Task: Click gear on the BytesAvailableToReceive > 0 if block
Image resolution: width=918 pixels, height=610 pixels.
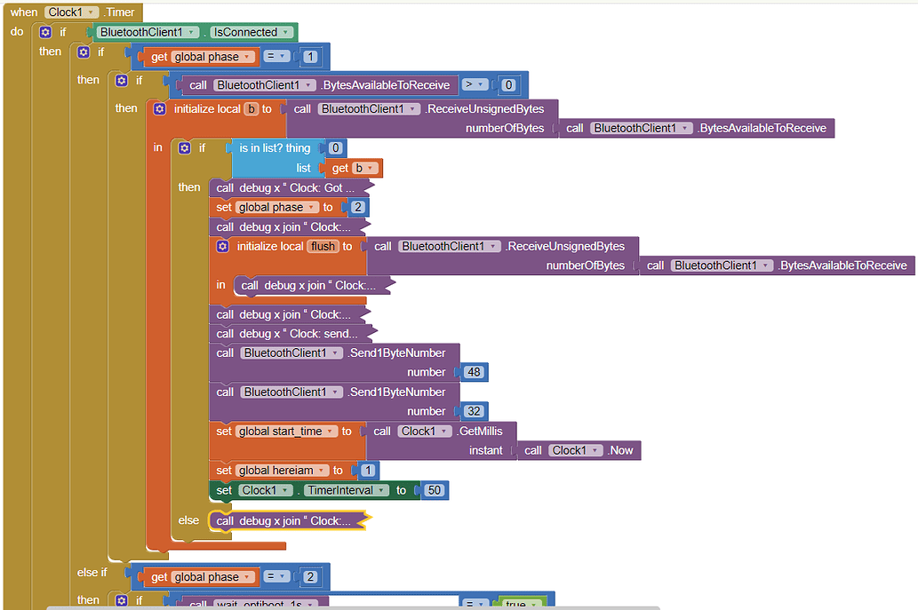Action: click(x=122, y=81)
